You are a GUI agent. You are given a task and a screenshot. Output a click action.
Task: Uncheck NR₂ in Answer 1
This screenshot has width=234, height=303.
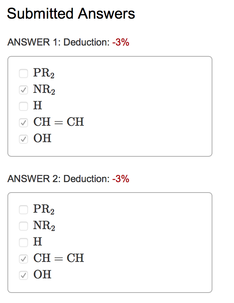pos(23,90)
